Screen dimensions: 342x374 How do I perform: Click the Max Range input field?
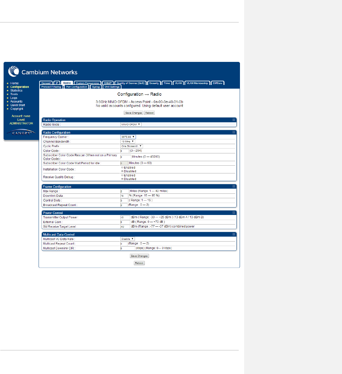[124, 191]
